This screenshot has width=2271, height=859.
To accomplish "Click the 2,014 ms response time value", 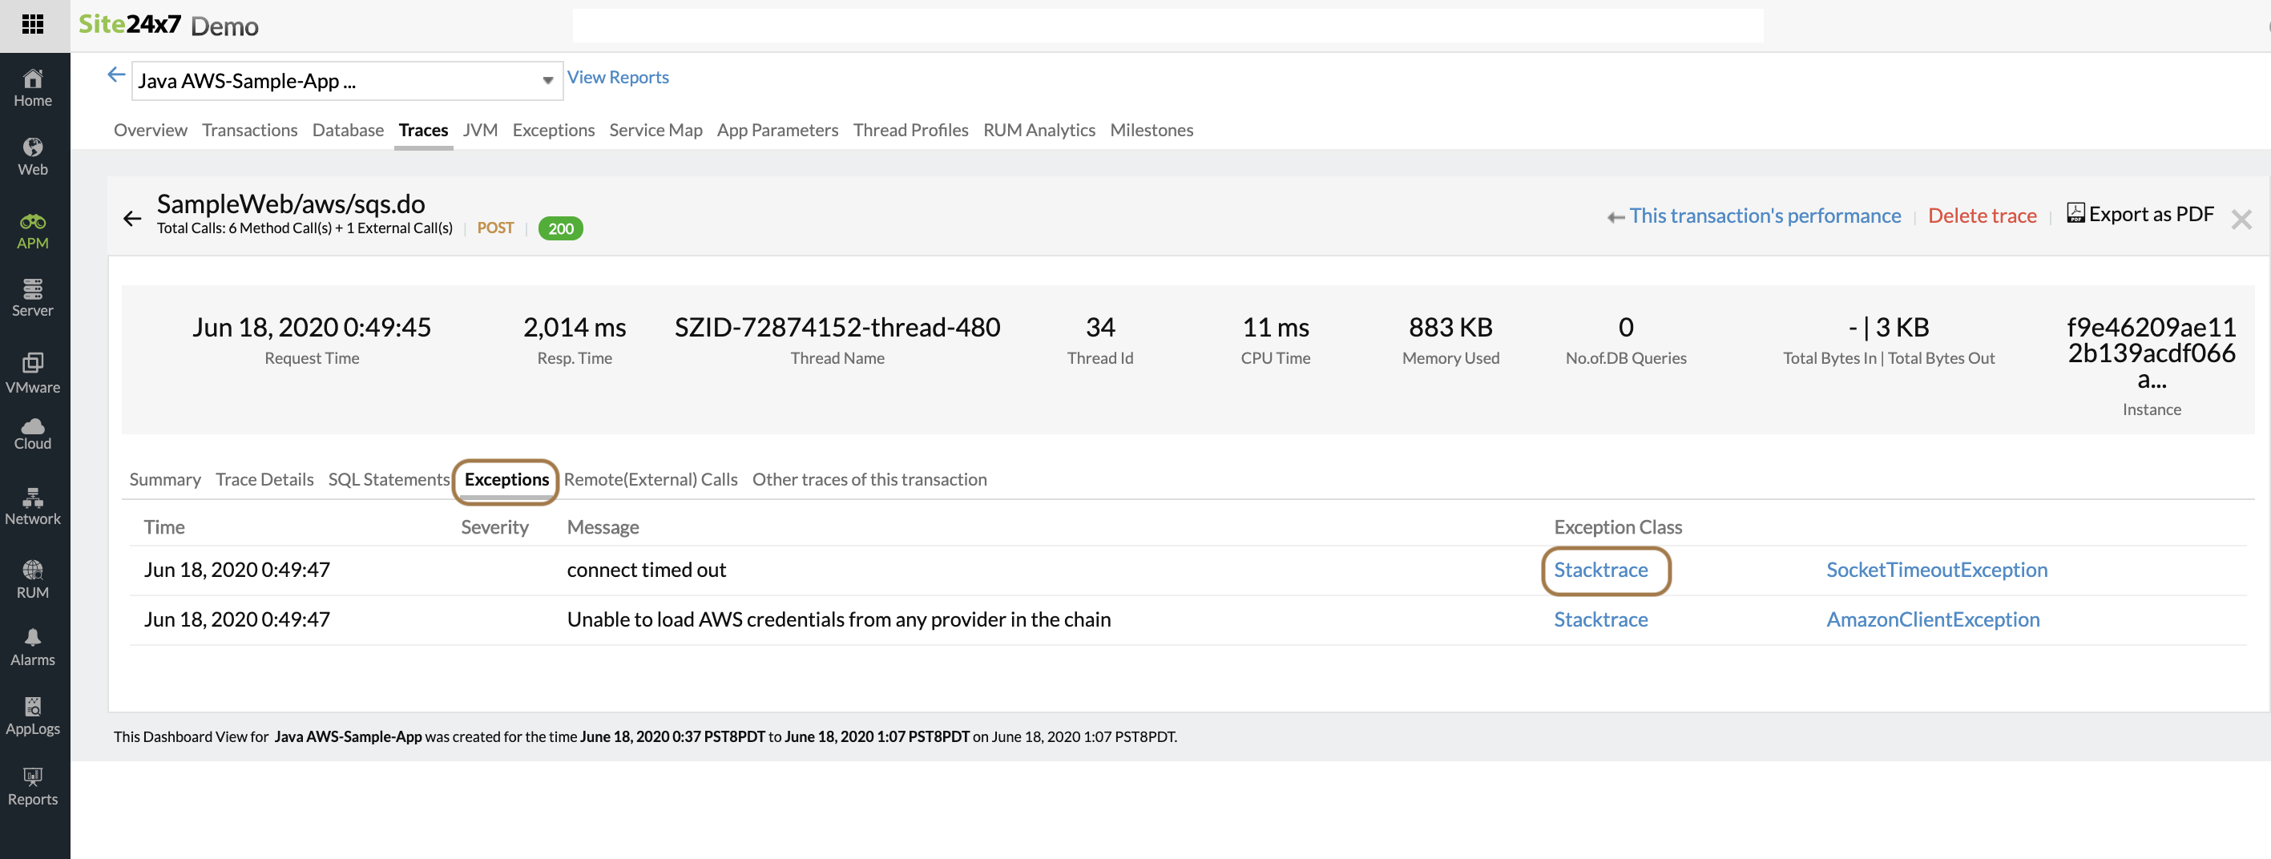I will pos(575,327).
